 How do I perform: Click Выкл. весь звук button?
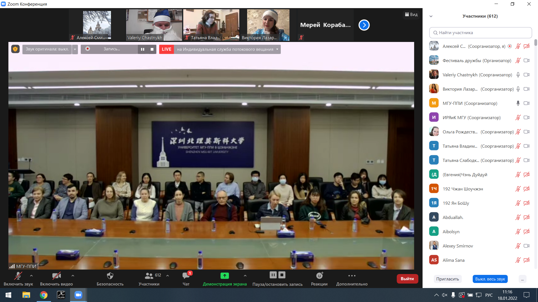[x=490, y=279]
